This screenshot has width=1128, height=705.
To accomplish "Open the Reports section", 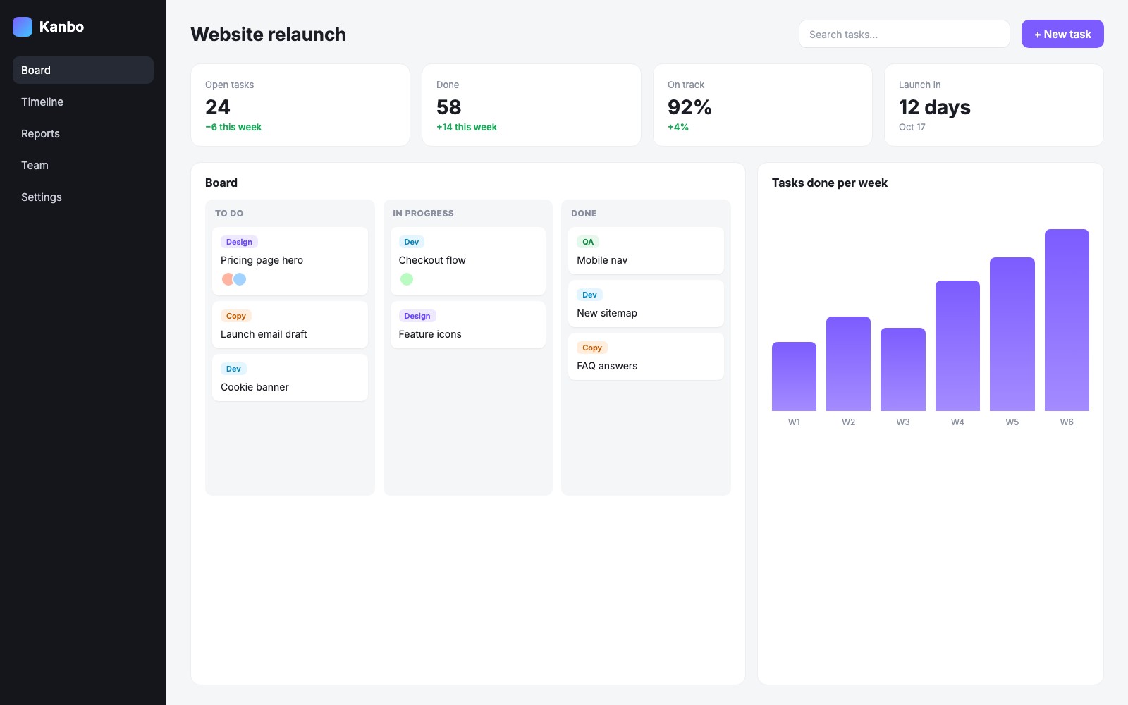I will click(83, 134).
